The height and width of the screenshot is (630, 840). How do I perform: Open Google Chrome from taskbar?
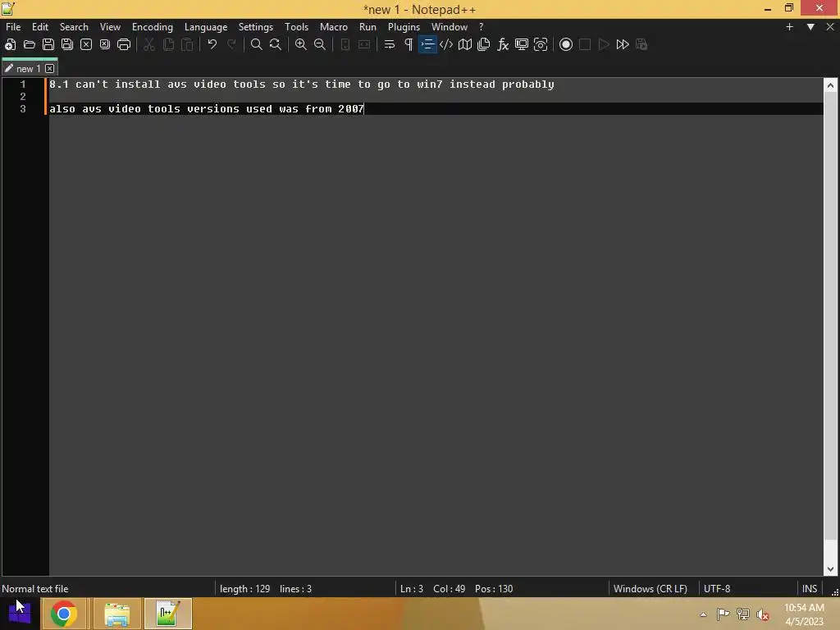coord(64,614)
